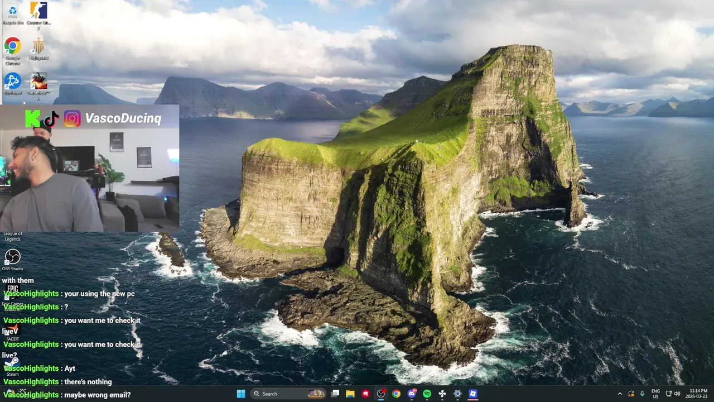This screenshot has width=714, height=402.
Task: Click the fan-shaped app icon on the taskbar
Action: pos(442,394)
